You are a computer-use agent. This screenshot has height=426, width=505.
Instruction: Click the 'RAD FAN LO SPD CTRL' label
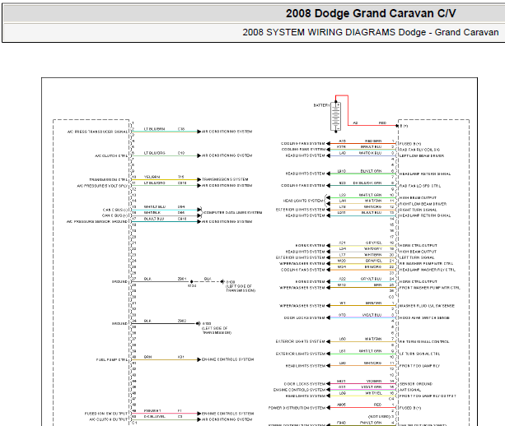pos(420,186)
